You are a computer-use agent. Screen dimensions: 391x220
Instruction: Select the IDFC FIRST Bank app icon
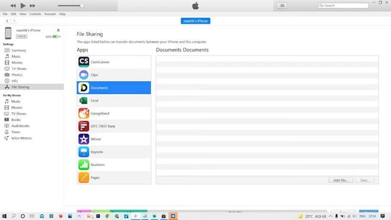click(x=84, y=127)
